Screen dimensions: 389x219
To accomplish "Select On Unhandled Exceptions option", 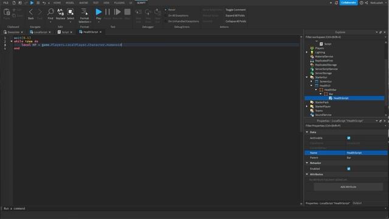I will point(184,21).
